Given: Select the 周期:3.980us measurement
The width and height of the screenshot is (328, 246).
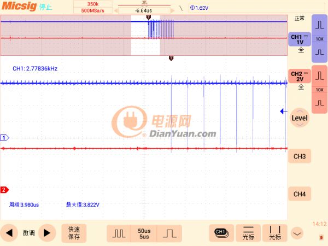Looking at the screenshot, I should point(24,205).
